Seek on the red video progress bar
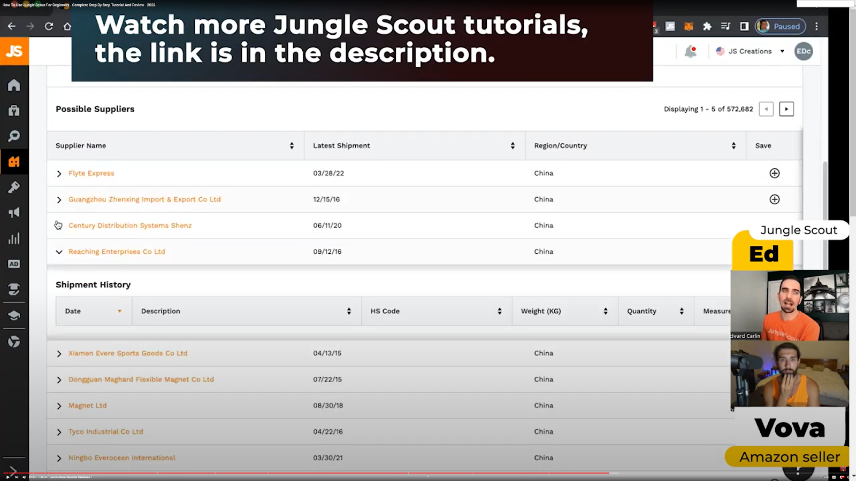The width and height of the screenshot is (856, 481). point(305,473)
